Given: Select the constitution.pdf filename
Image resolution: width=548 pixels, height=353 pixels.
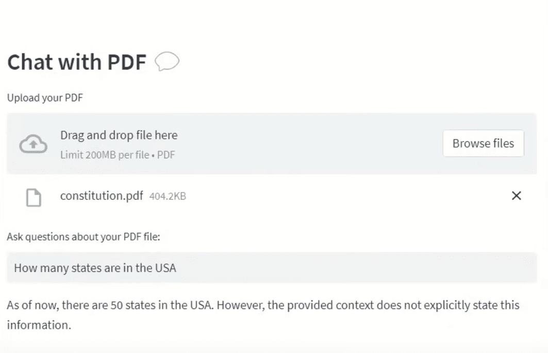Looking at the screenshot, I should pyautogui.click(x=101, y=196).
